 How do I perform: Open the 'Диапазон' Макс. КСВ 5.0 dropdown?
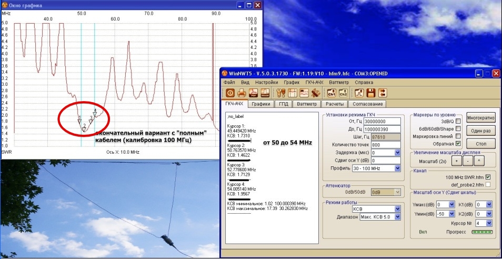point(398,217)
